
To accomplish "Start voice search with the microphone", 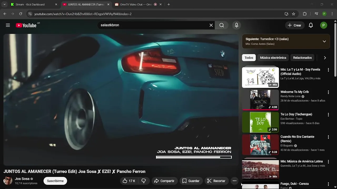I will click(x=236, y=25).
